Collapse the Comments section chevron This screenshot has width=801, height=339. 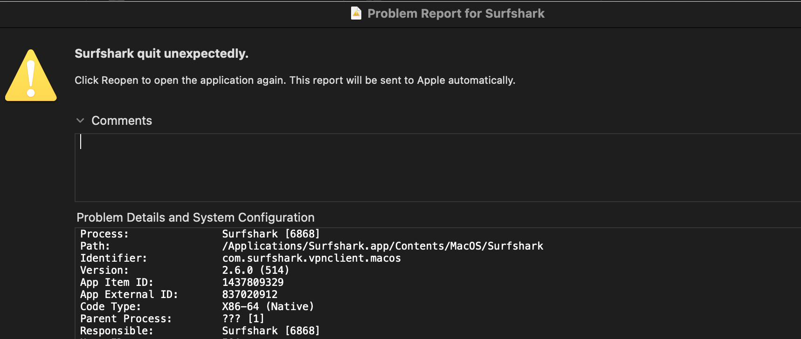[x=80, y=121]
